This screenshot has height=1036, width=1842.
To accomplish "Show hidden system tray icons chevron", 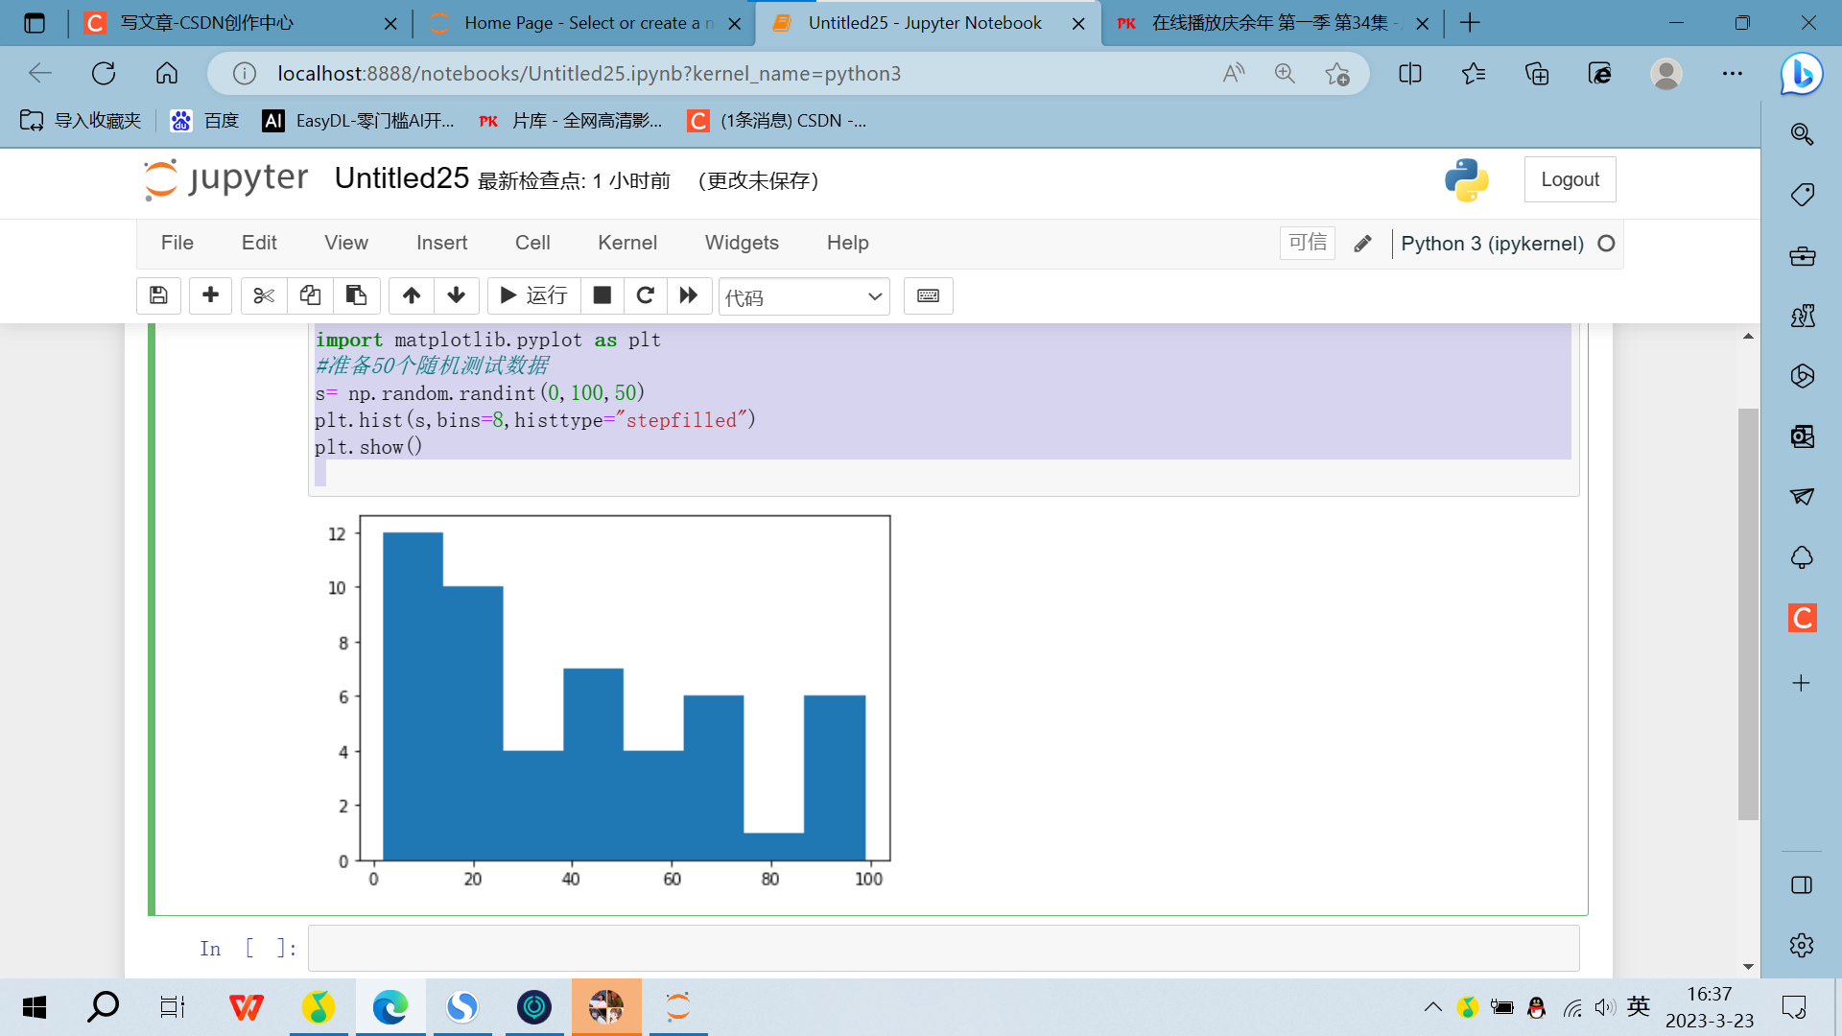I will (x=1432, y=1007).
